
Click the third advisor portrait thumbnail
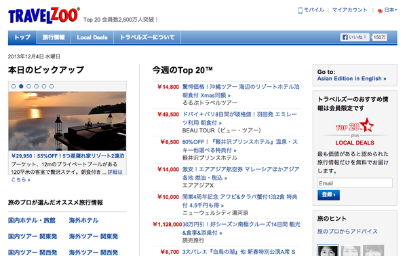point(373,251)
